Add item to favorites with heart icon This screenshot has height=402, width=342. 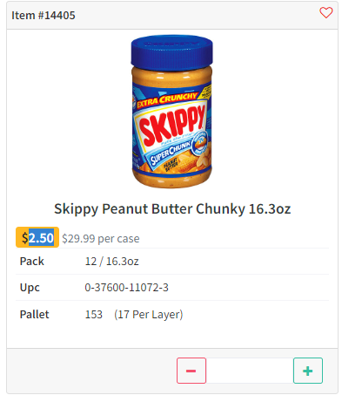click(x=326, y=13)
